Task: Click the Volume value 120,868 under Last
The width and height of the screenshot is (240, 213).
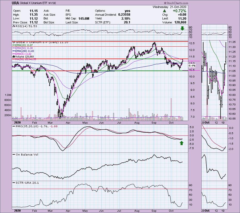Action: [x=180, y=22]
